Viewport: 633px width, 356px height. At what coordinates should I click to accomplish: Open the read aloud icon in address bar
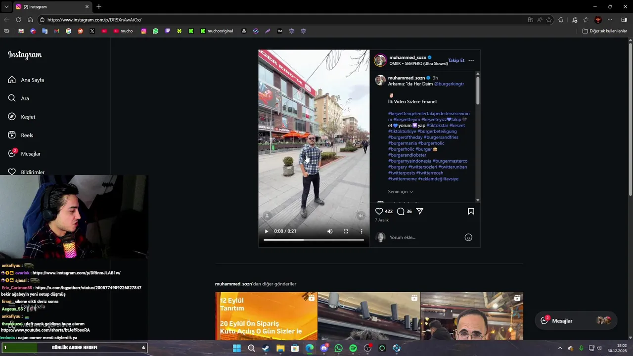(x=540, y=20)
